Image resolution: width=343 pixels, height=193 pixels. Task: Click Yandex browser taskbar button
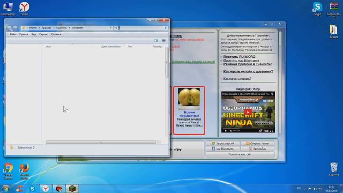coord(46,189)
